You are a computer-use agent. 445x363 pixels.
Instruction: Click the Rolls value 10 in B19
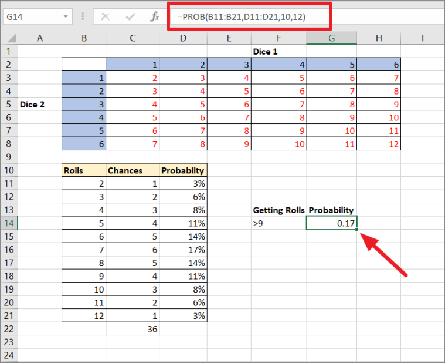pos(84,290)
